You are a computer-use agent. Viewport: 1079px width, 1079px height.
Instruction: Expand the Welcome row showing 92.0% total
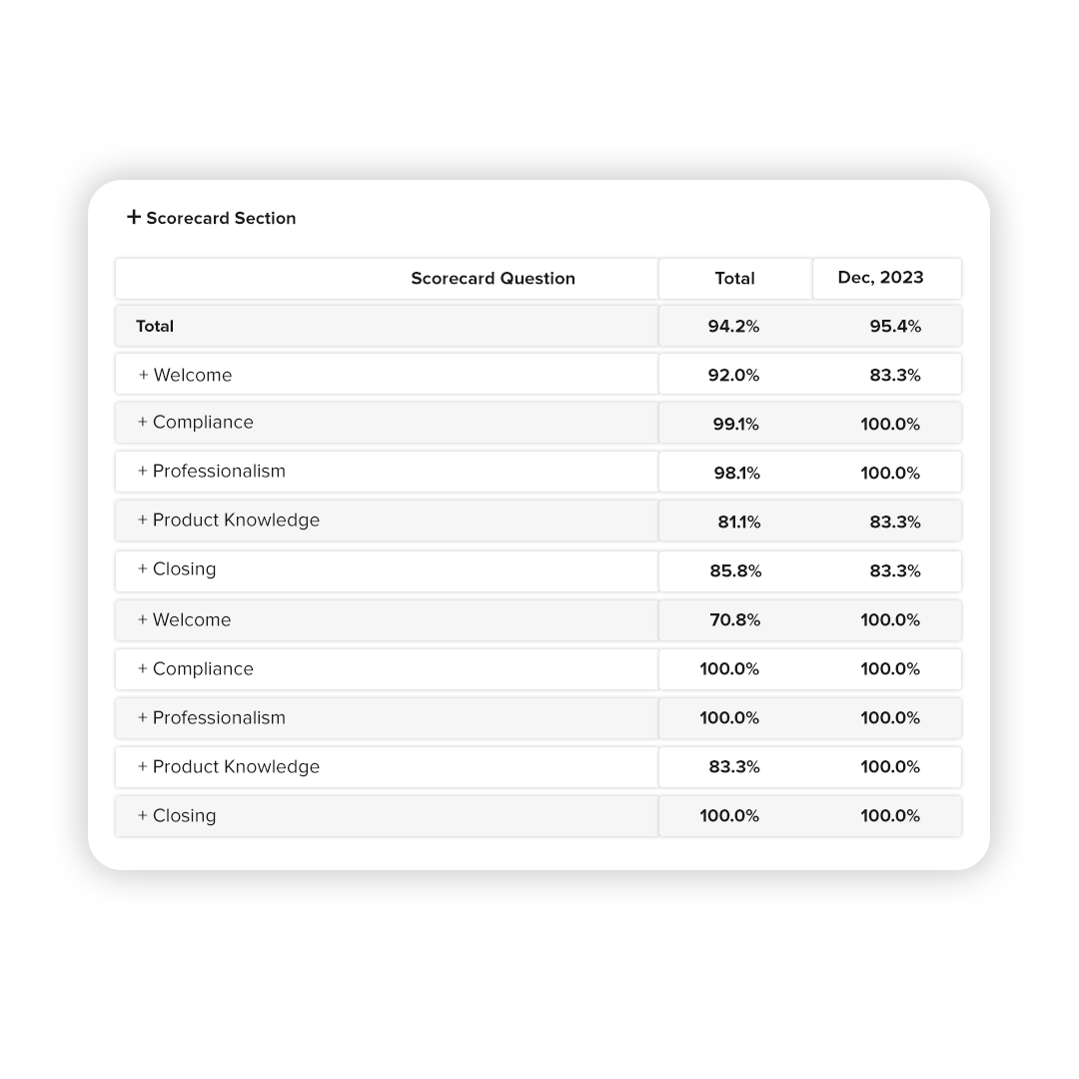(144, 375)
